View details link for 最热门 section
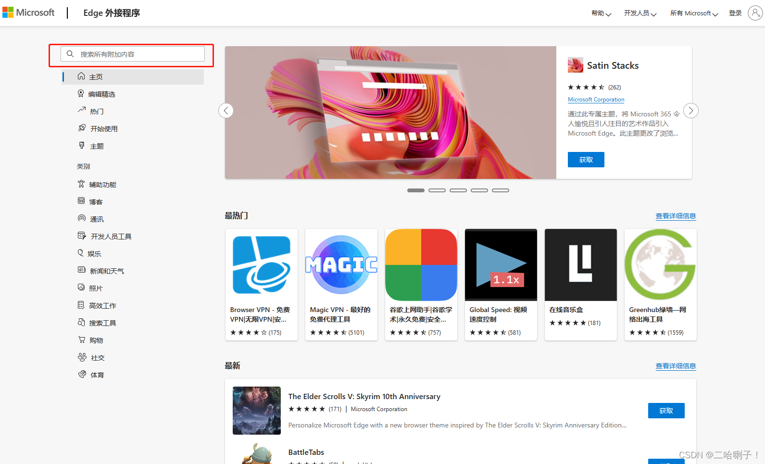This screenshot has height=464, width=765. (x=676, y=216)
